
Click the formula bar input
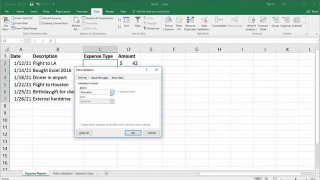tap(186, 41)
